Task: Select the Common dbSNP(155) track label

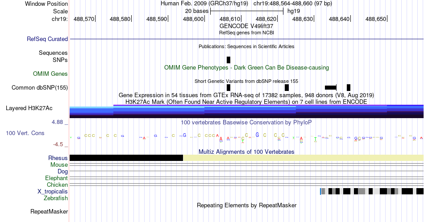Action: click(40, 88)
